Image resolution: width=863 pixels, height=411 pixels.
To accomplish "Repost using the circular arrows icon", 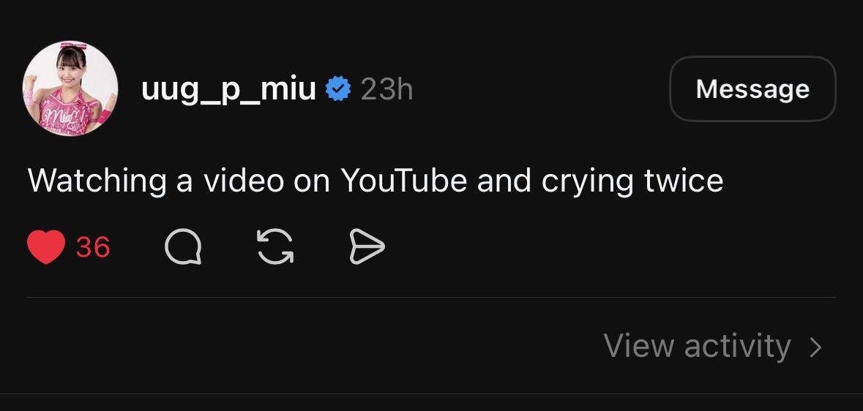I will point(275,246).
